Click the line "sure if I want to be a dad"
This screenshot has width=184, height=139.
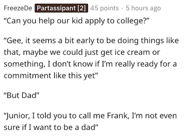click(51, 127)
